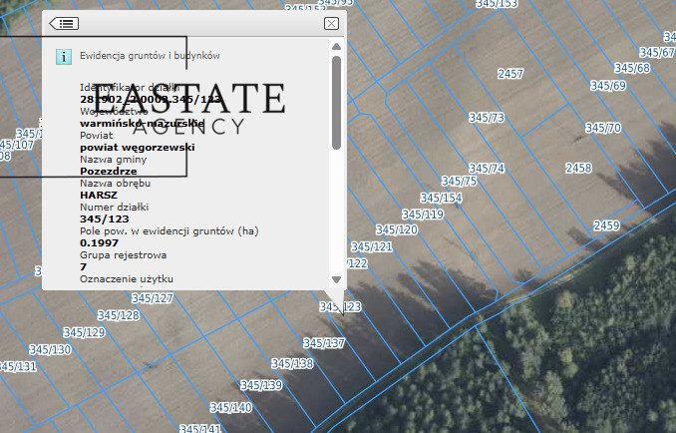
Task: Click the back-to-list icon in popup header
Action: (64, 23)
